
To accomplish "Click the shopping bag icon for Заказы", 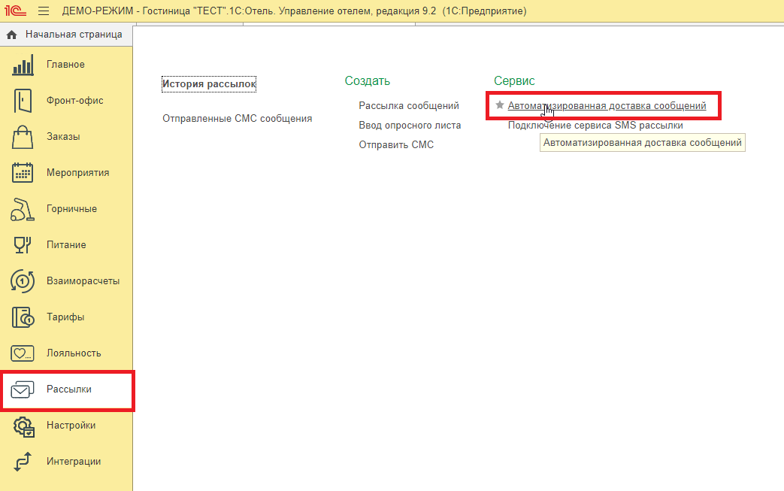I will click(23, 137).
